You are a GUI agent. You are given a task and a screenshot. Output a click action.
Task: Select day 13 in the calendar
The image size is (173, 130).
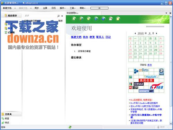click(x=156, y=46)
